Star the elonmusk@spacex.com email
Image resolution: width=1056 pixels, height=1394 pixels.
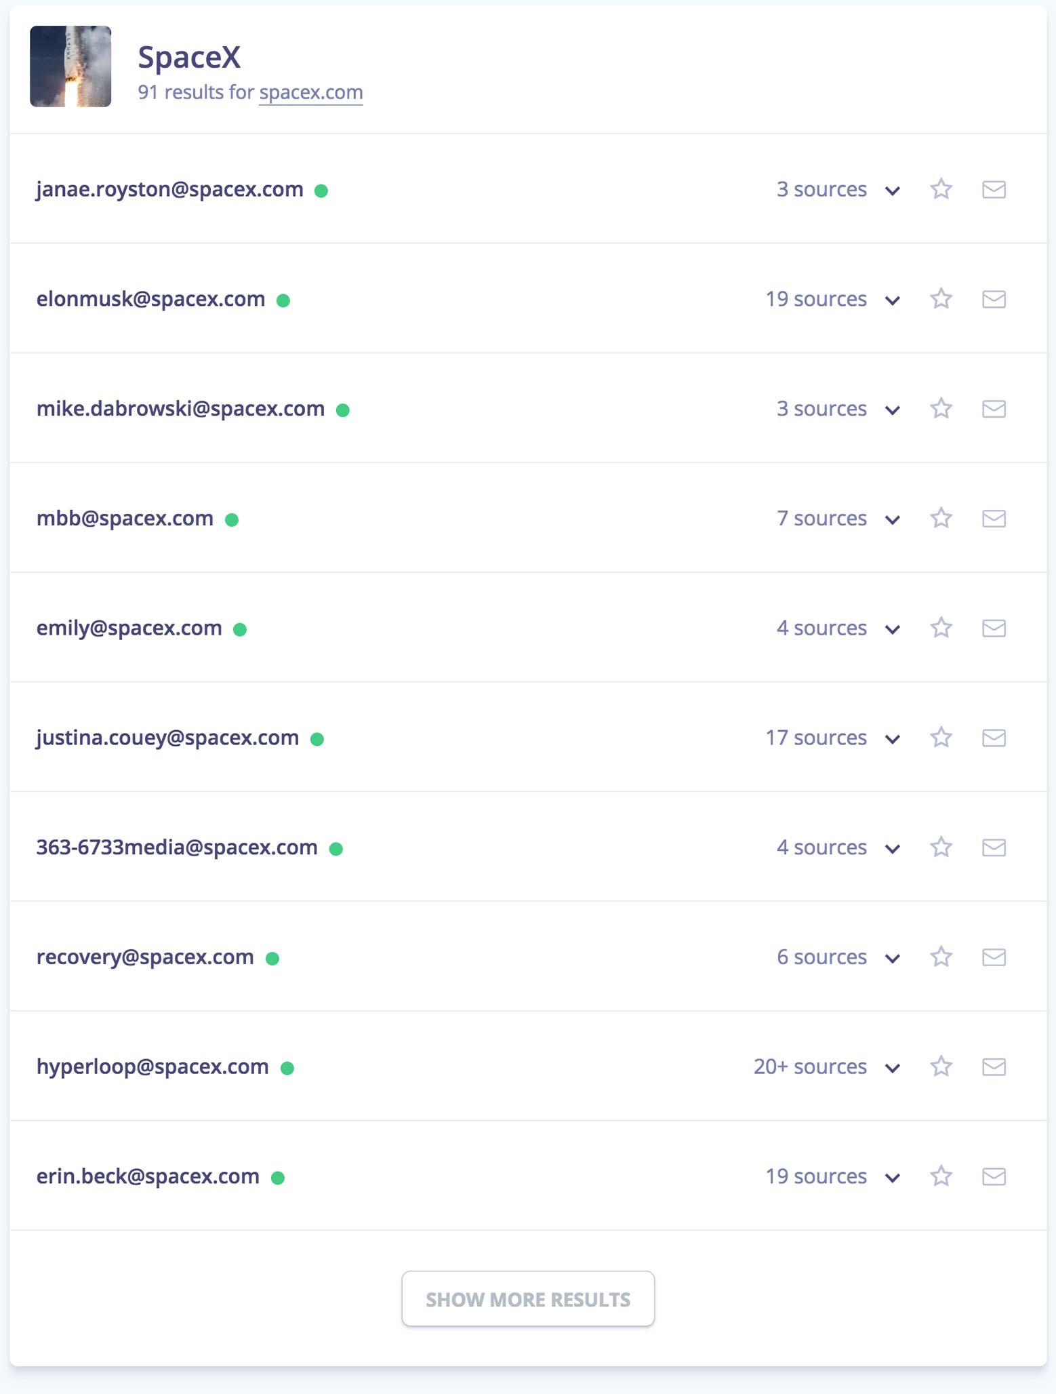[x=941, y=298]
